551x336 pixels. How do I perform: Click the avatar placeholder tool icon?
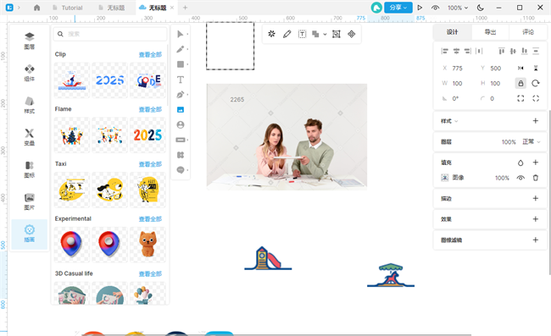(181, 125)
